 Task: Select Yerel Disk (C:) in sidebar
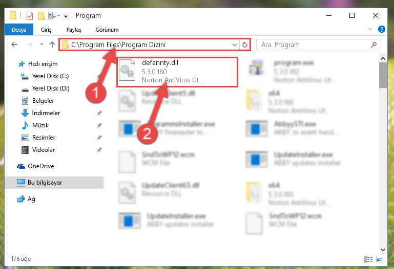(x=50, y=76)
